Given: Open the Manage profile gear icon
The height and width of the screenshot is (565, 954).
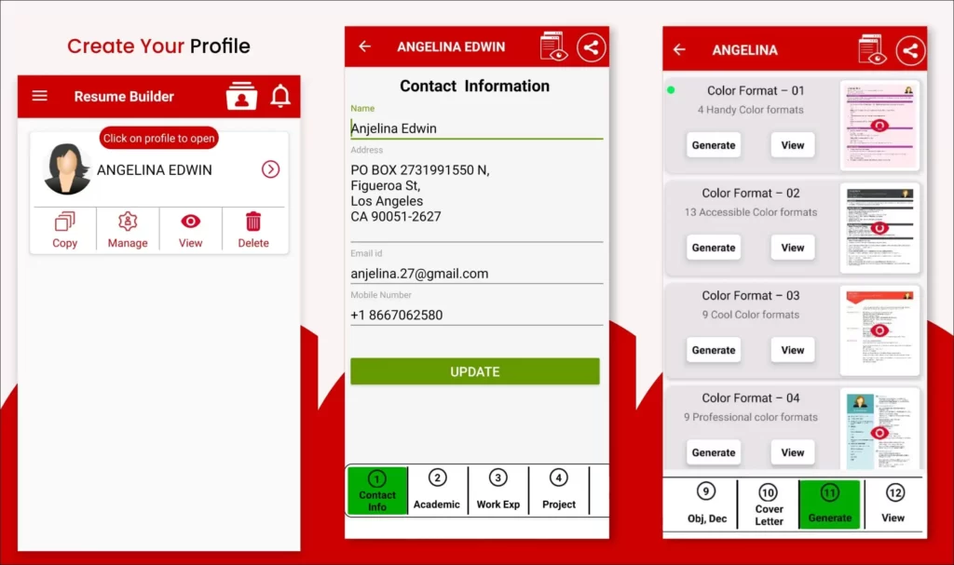Looking at the screenshot, I should (128, 222).
